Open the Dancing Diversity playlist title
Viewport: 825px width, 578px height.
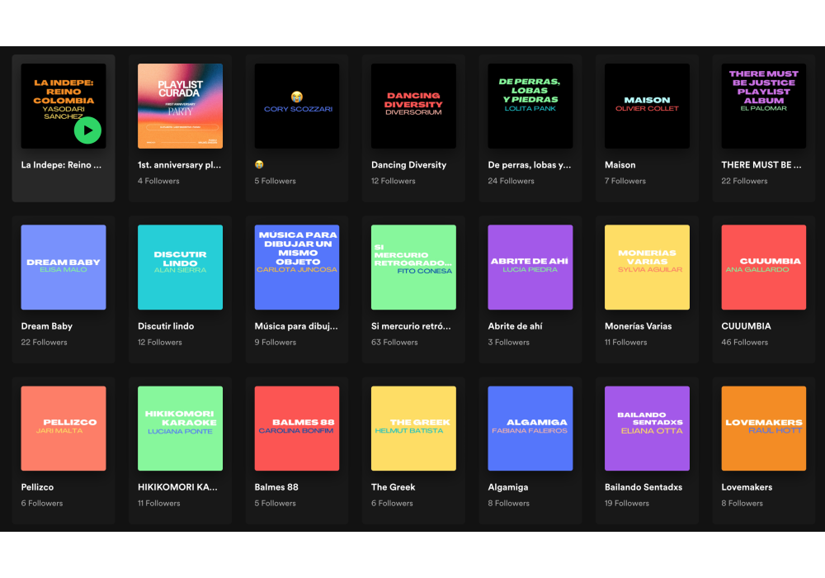[x=408, y=165]
